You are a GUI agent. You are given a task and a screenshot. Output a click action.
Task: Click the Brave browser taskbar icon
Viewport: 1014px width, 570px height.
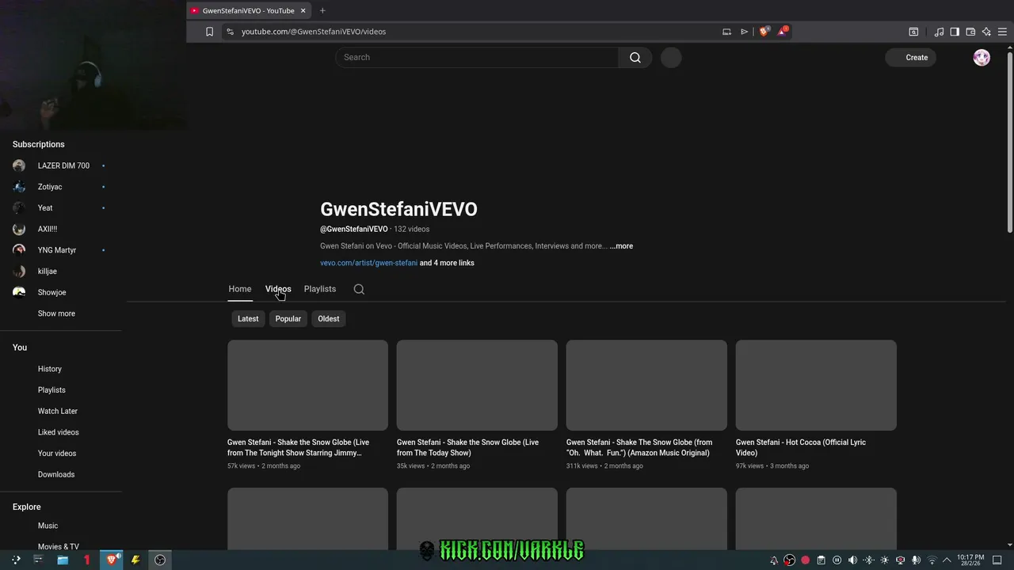[112, 560]
